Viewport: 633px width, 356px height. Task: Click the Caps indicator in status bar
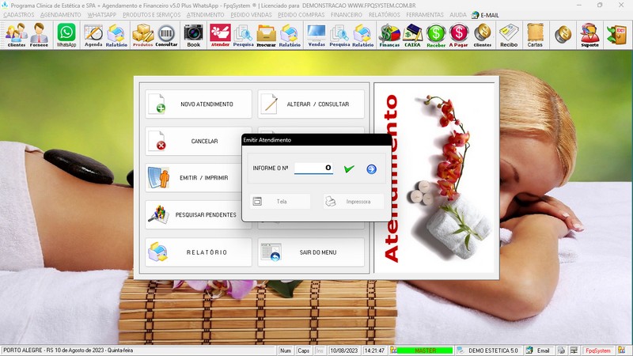point(303,350)
